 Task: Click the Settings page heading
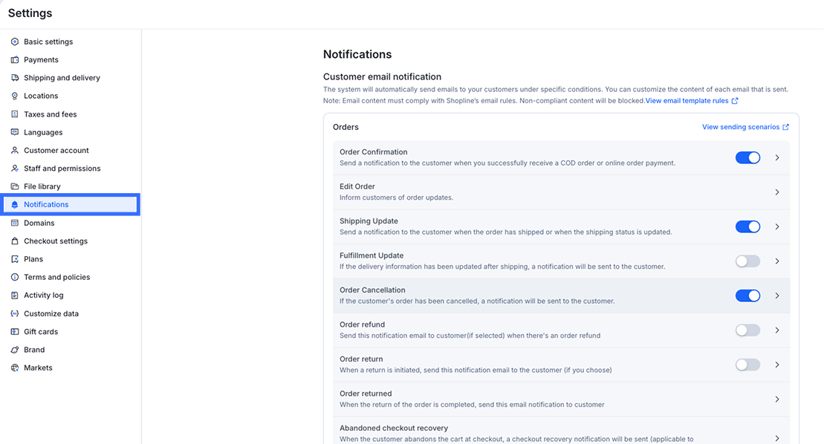click(31, 13)
